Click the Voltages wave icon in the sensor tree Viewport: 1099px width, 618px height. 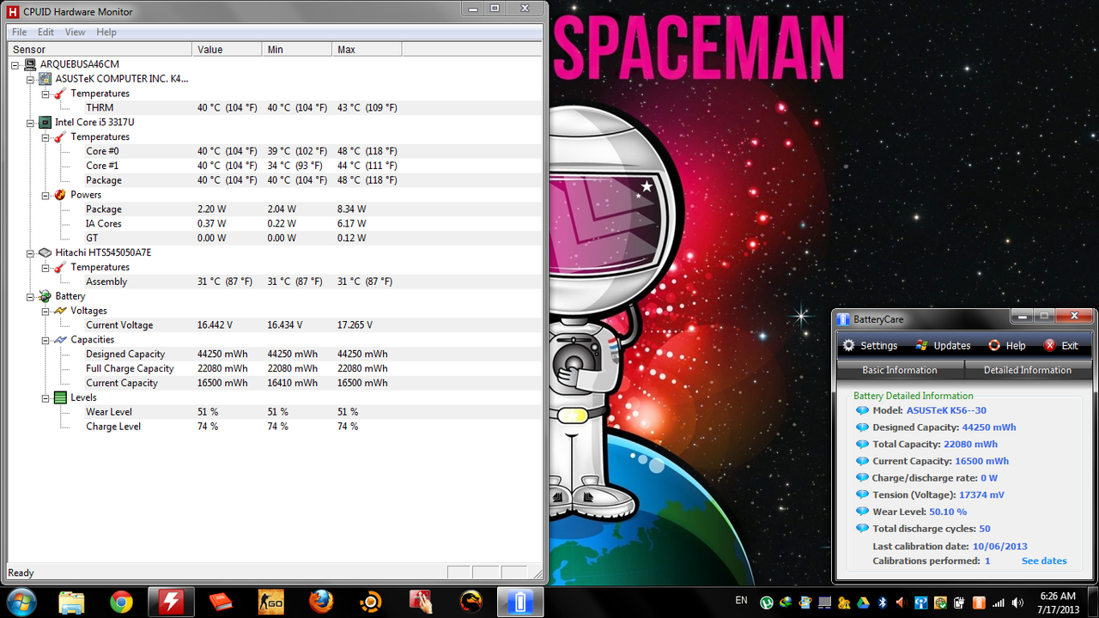coord(60,311)
